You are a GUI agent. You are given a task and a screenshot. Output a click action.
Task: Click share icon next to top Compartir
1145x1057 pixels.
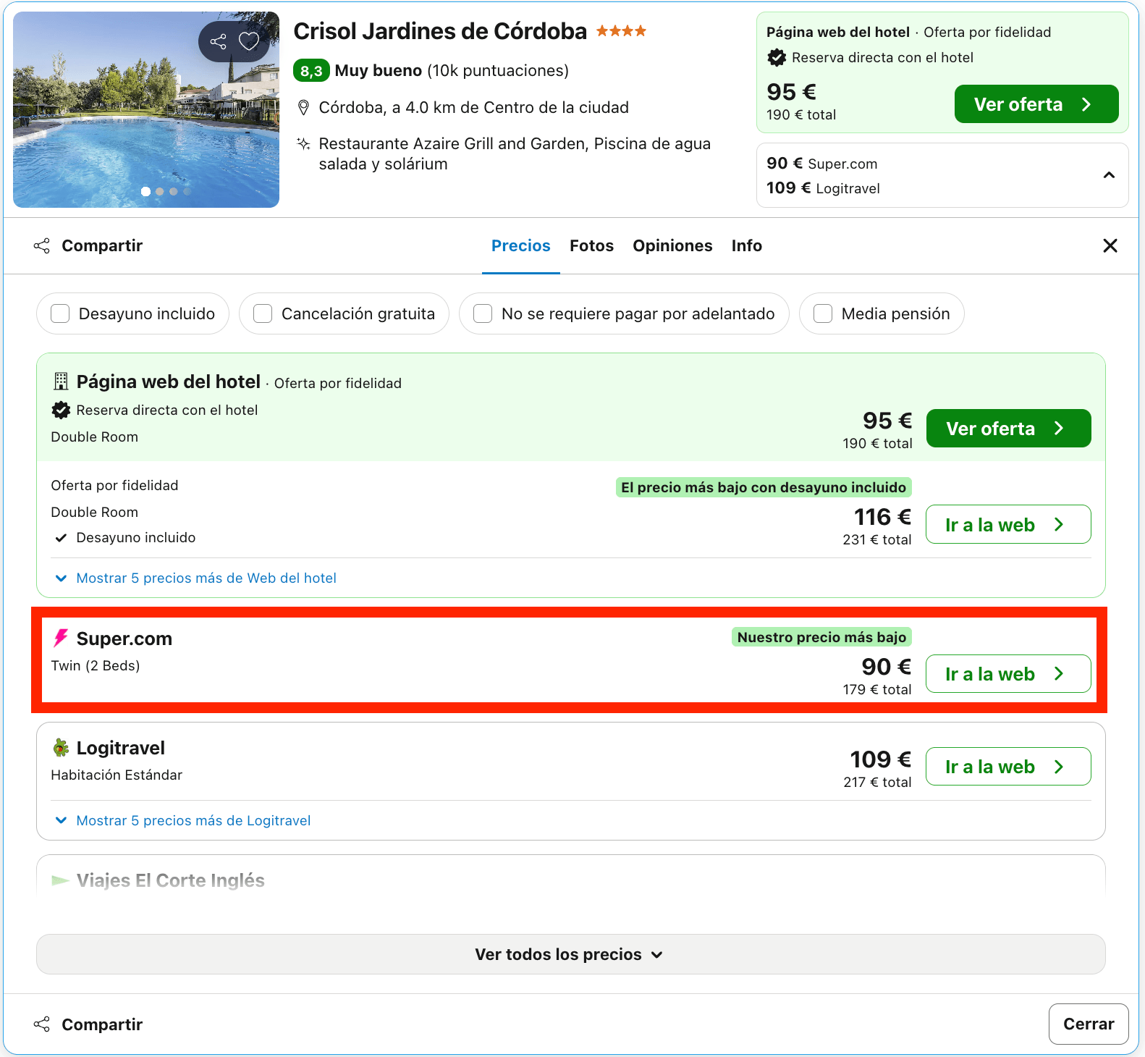42,245
